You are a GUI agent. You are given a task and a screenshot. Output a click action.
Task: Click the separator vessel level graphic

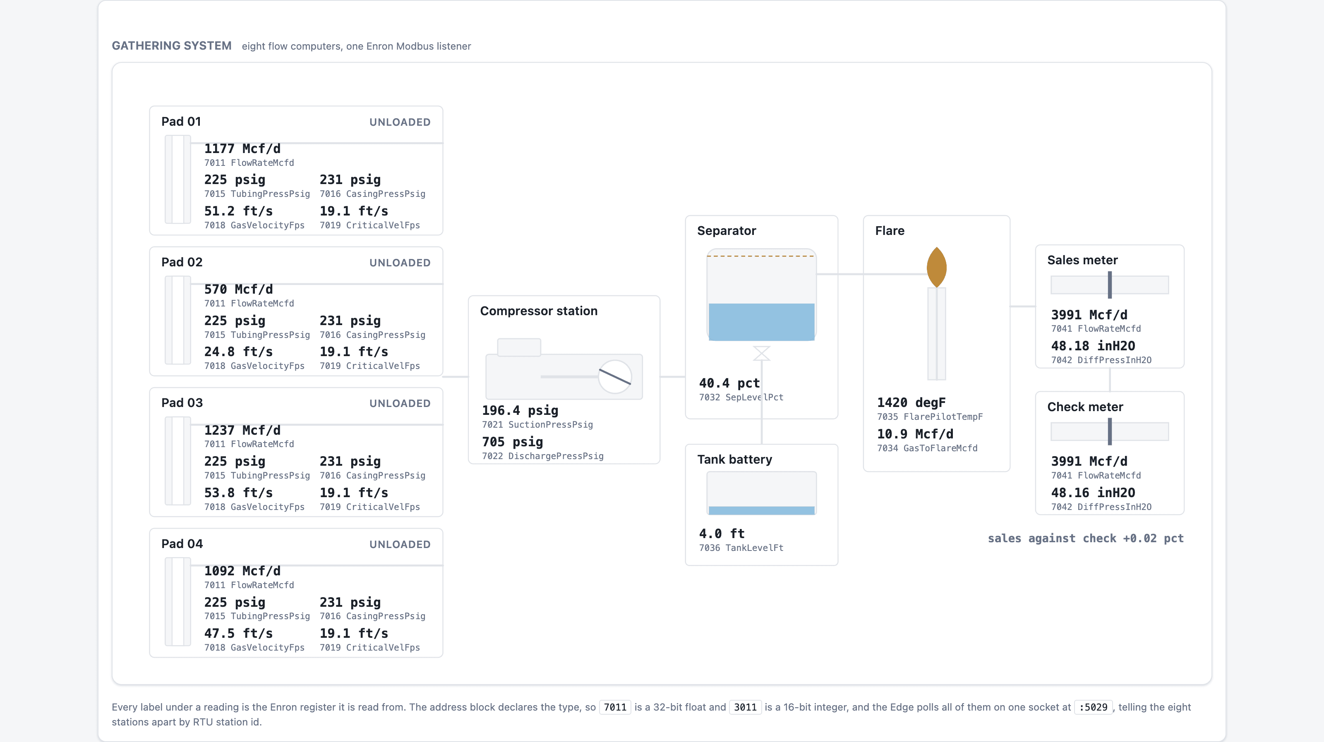761,295
